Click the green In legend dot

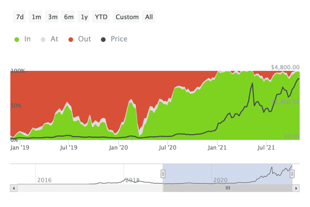(x=17, y=39)
